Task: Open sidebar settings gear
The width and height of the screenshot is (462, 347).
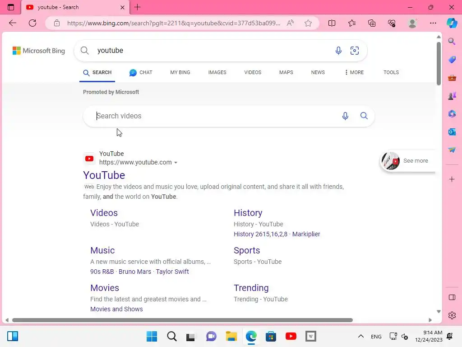Action: pos(452,315)
